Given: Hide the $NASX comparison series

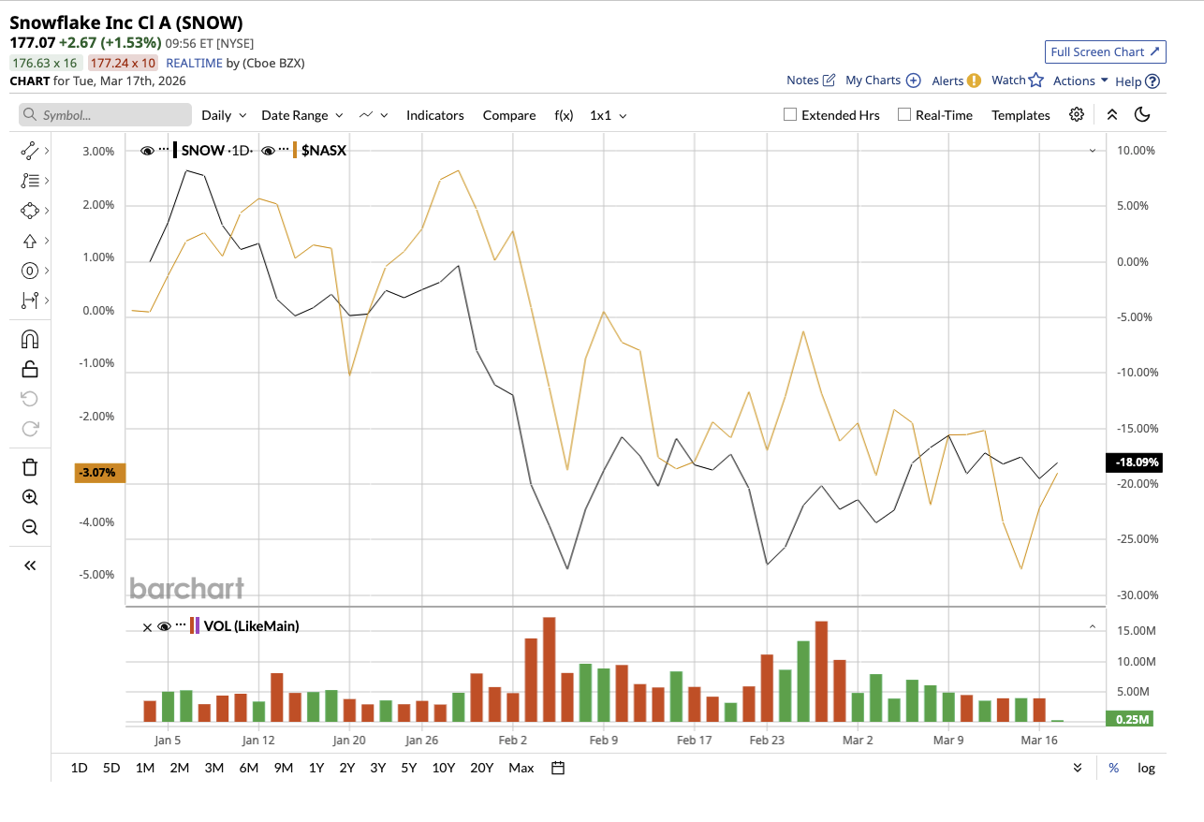Looking at the screenshot, I should point(268,150).
